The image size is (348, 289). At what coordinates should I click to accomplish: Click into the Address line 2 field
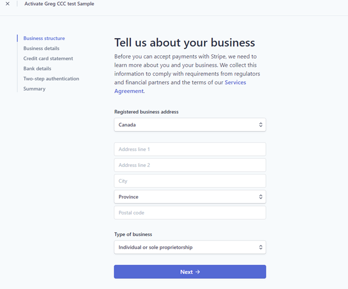[x=189, y=165]
